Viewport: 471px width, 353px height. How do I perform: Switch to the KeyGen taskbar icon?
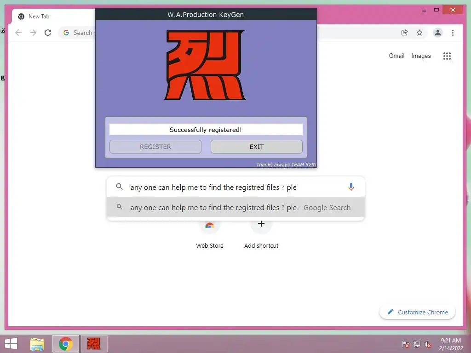(94, 344)
